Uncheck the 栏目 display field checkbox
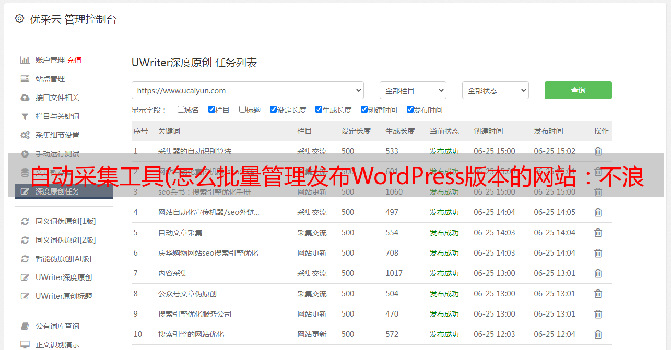The image size is (671, 350). coord(211,110)
